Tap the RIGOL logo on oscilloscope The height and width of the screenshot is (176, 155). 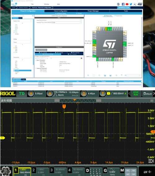pyautogui.click(x=8, y=93)
